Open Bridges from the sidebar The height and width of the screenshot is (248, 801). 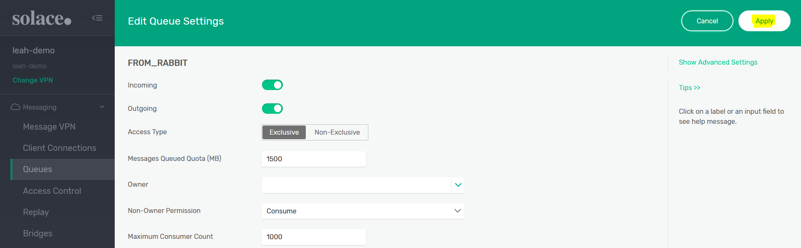38,233
